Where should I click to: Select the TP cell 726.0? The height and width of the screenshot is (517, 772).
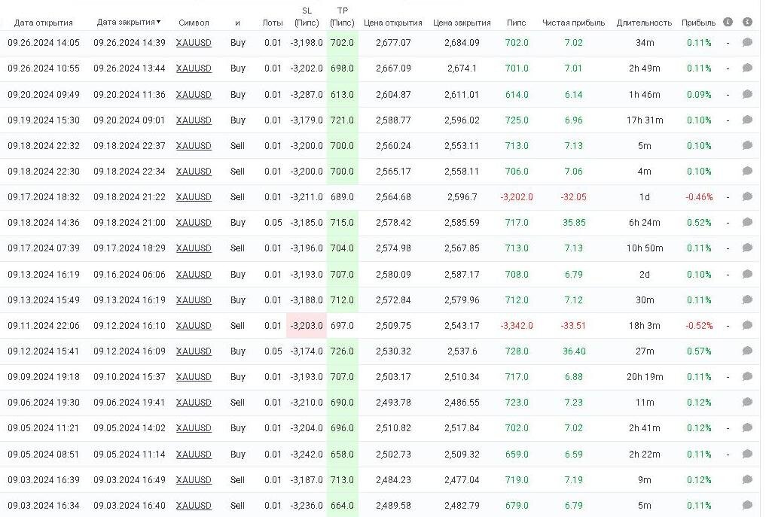click(x=342, y=351)
